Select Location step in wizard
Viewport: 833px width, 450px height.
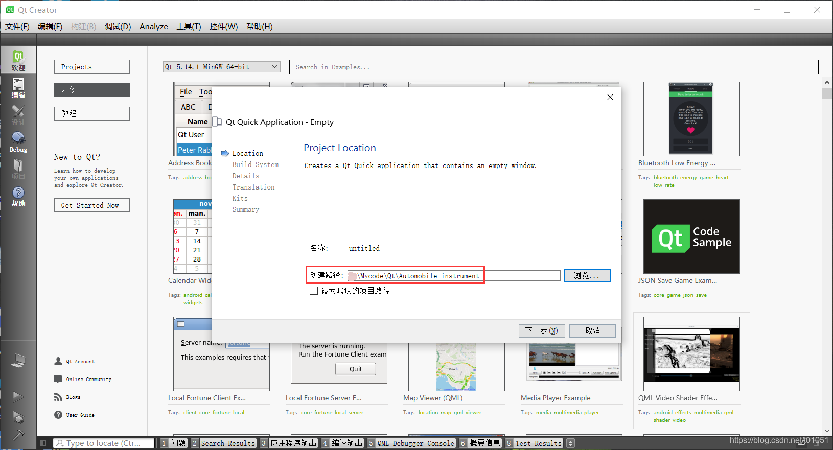pos(247,153)
